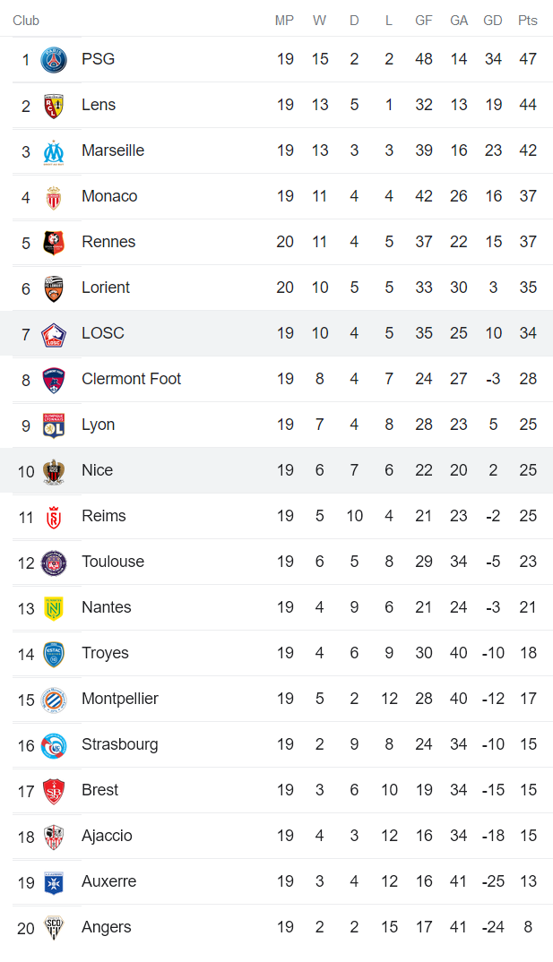The height and width of the screenshot is (962, 553).
Task: Open the Clermont Foot team link
Action: tap(131, 379)
